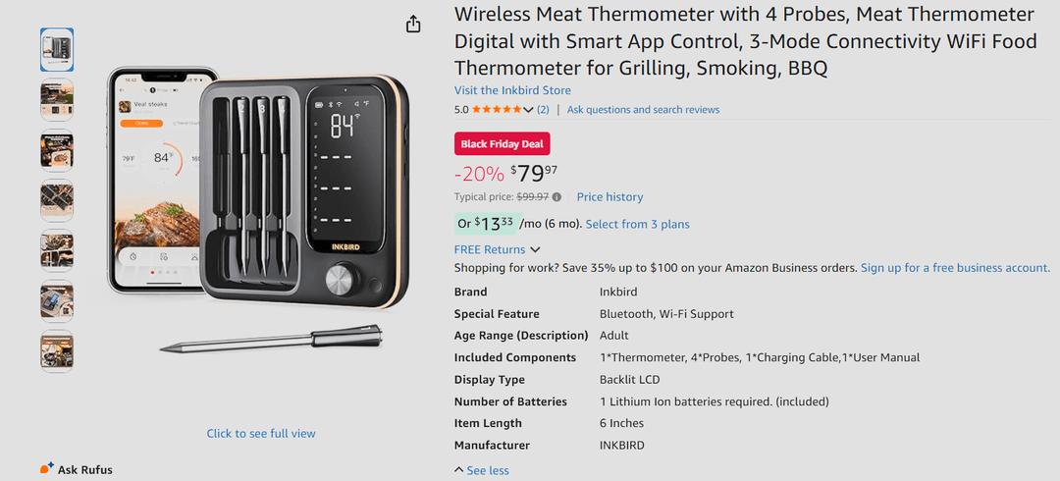Click the share icon above product image
Image resolution: width=1060 pixels, height=481 pixels.
pyautogui.click(x=413, y=24)
